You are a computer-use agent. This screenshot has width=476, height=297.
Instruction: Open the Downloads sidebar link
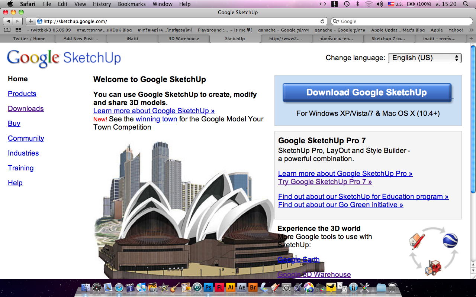26,109
